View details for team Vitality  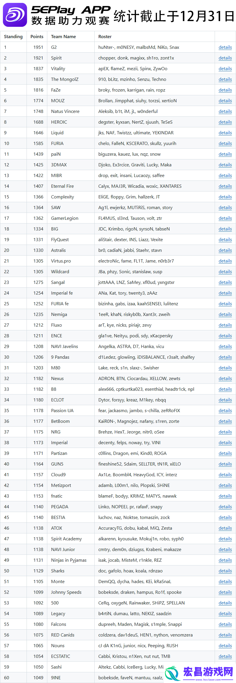pos(225,69)
